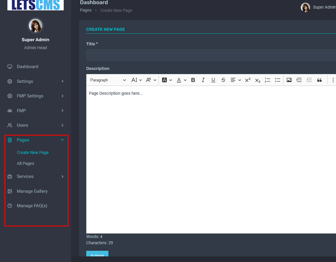Apply strikethrough to text
This screenshot has width=336, height=262.
(223, 80)
